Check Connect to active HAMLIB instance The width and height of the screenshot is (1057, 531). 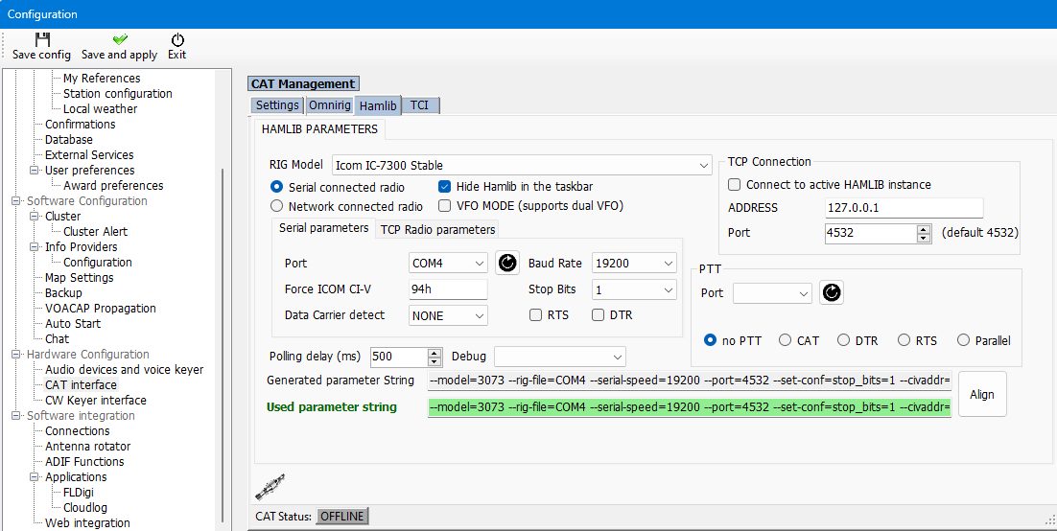[735, 185]
